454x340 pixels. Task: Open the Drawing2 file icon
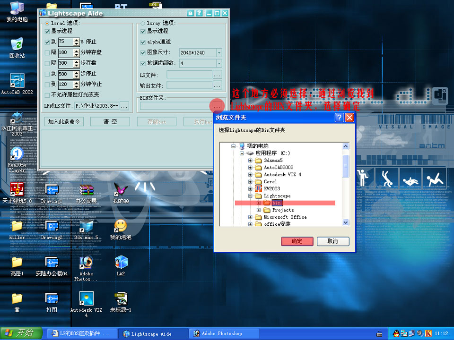pos(52,230)
